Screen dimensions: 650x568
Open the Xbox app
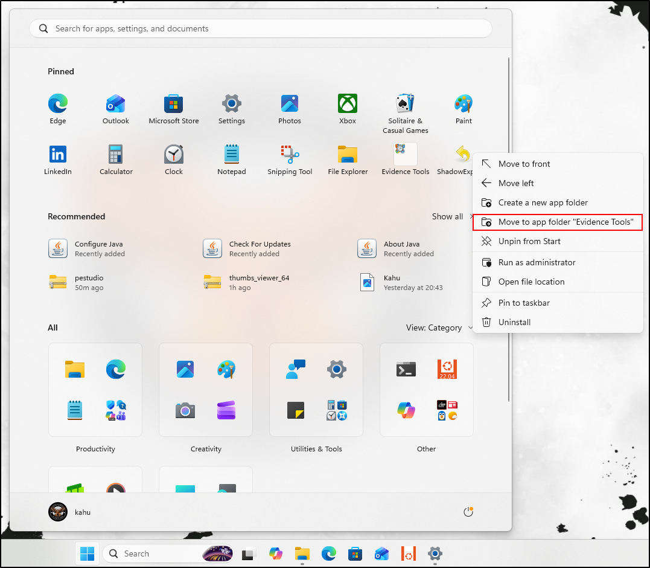pos(348,109)
